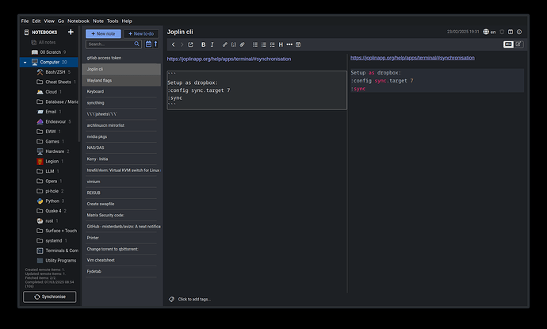Insert heading with the H icon
This screenshot has width=547, height=329.
tap(281, 44)
